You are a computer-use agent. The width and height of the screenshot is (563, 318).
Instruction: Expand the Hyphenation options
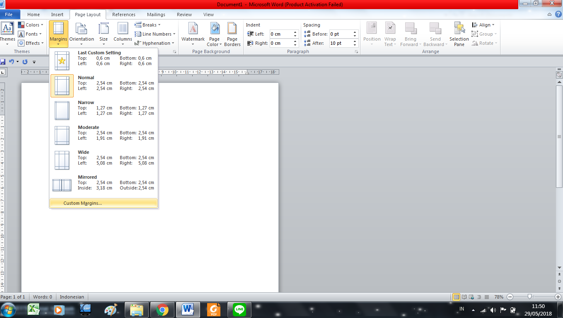pos(155,43)
